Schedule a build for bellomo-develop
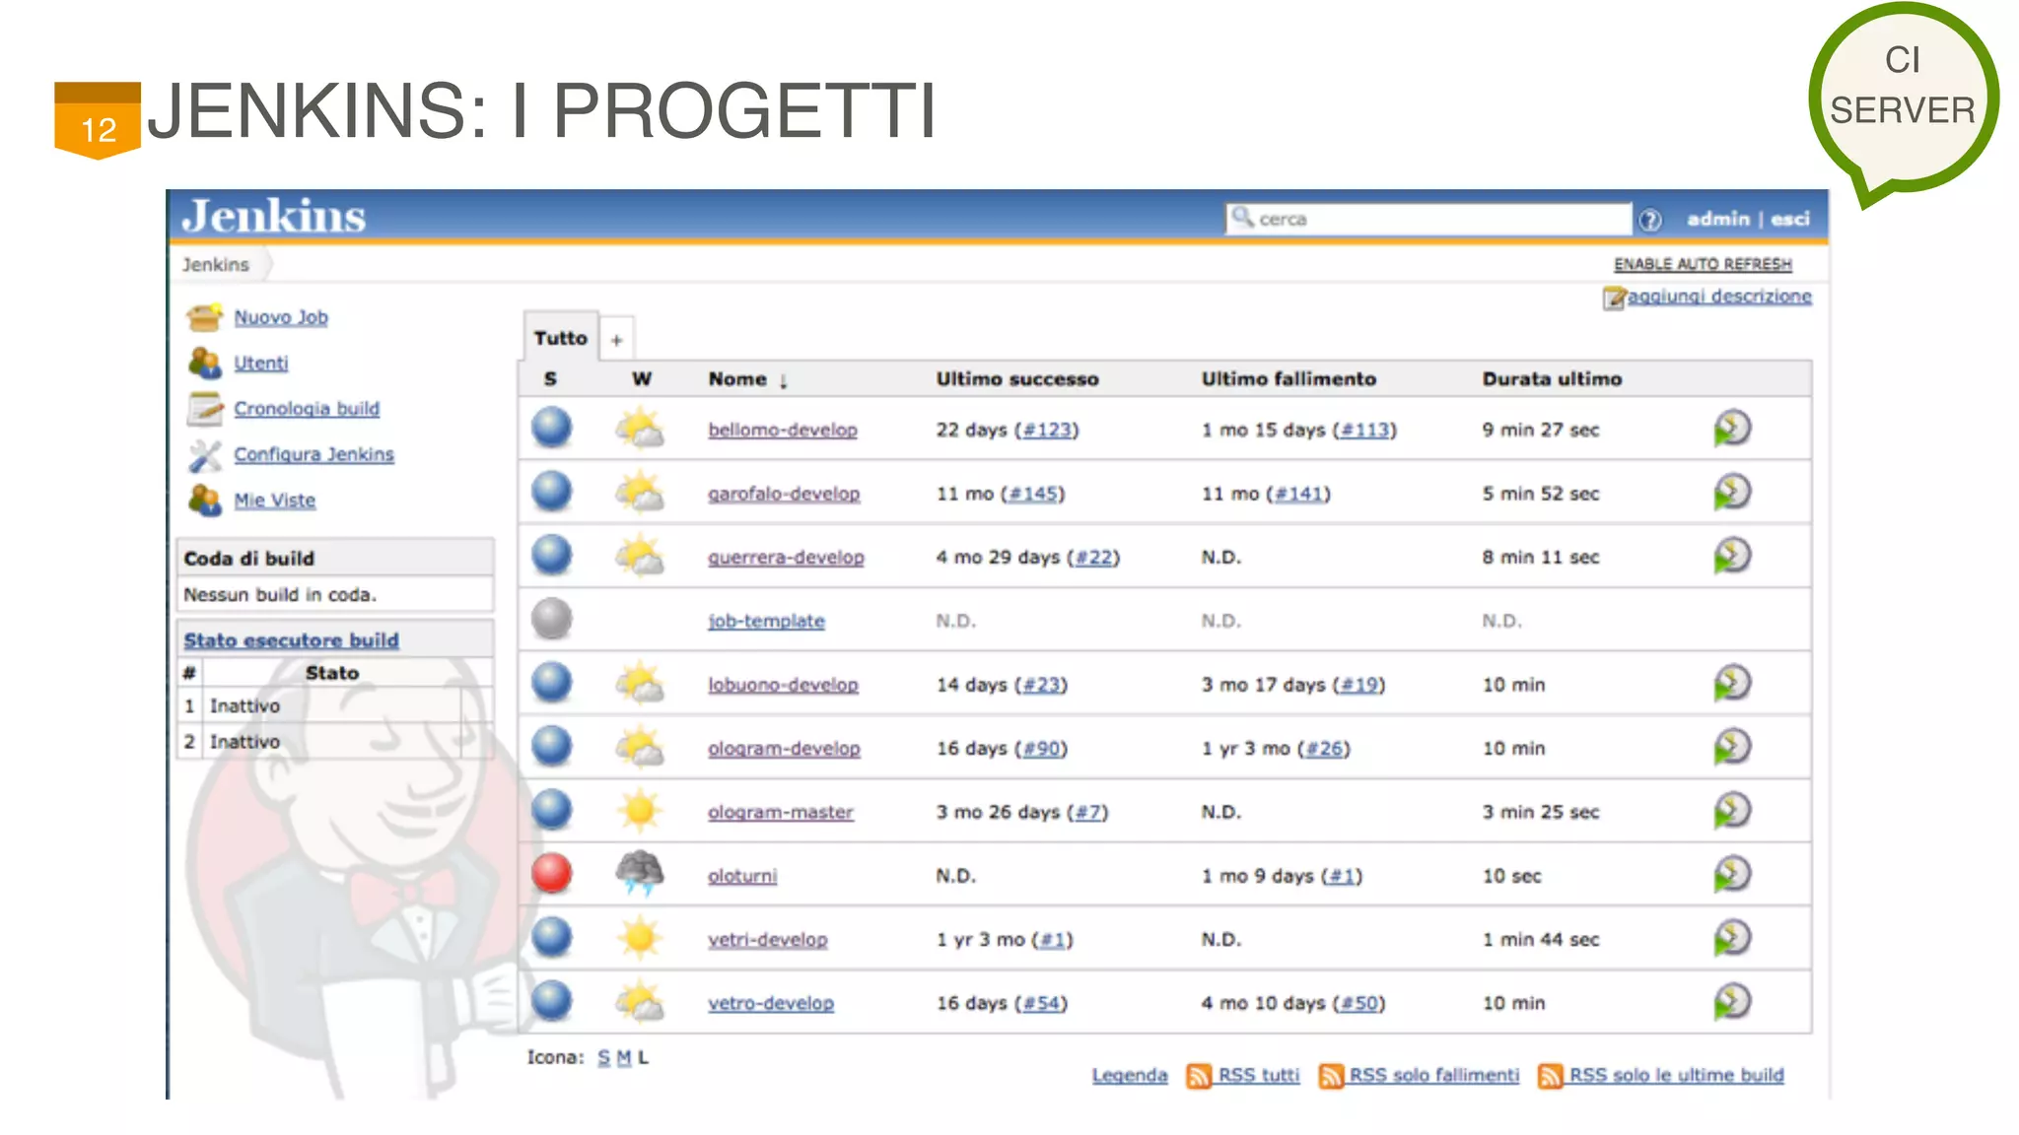 tap(1731, 429)
